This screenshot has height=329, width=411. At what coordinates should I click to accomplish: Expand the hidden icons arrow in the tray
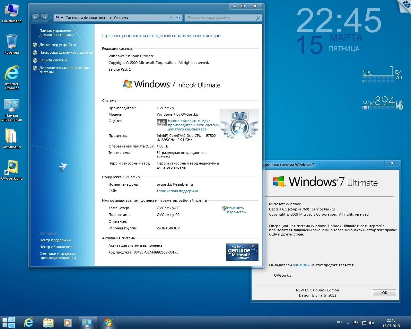(x=348, y=323)
